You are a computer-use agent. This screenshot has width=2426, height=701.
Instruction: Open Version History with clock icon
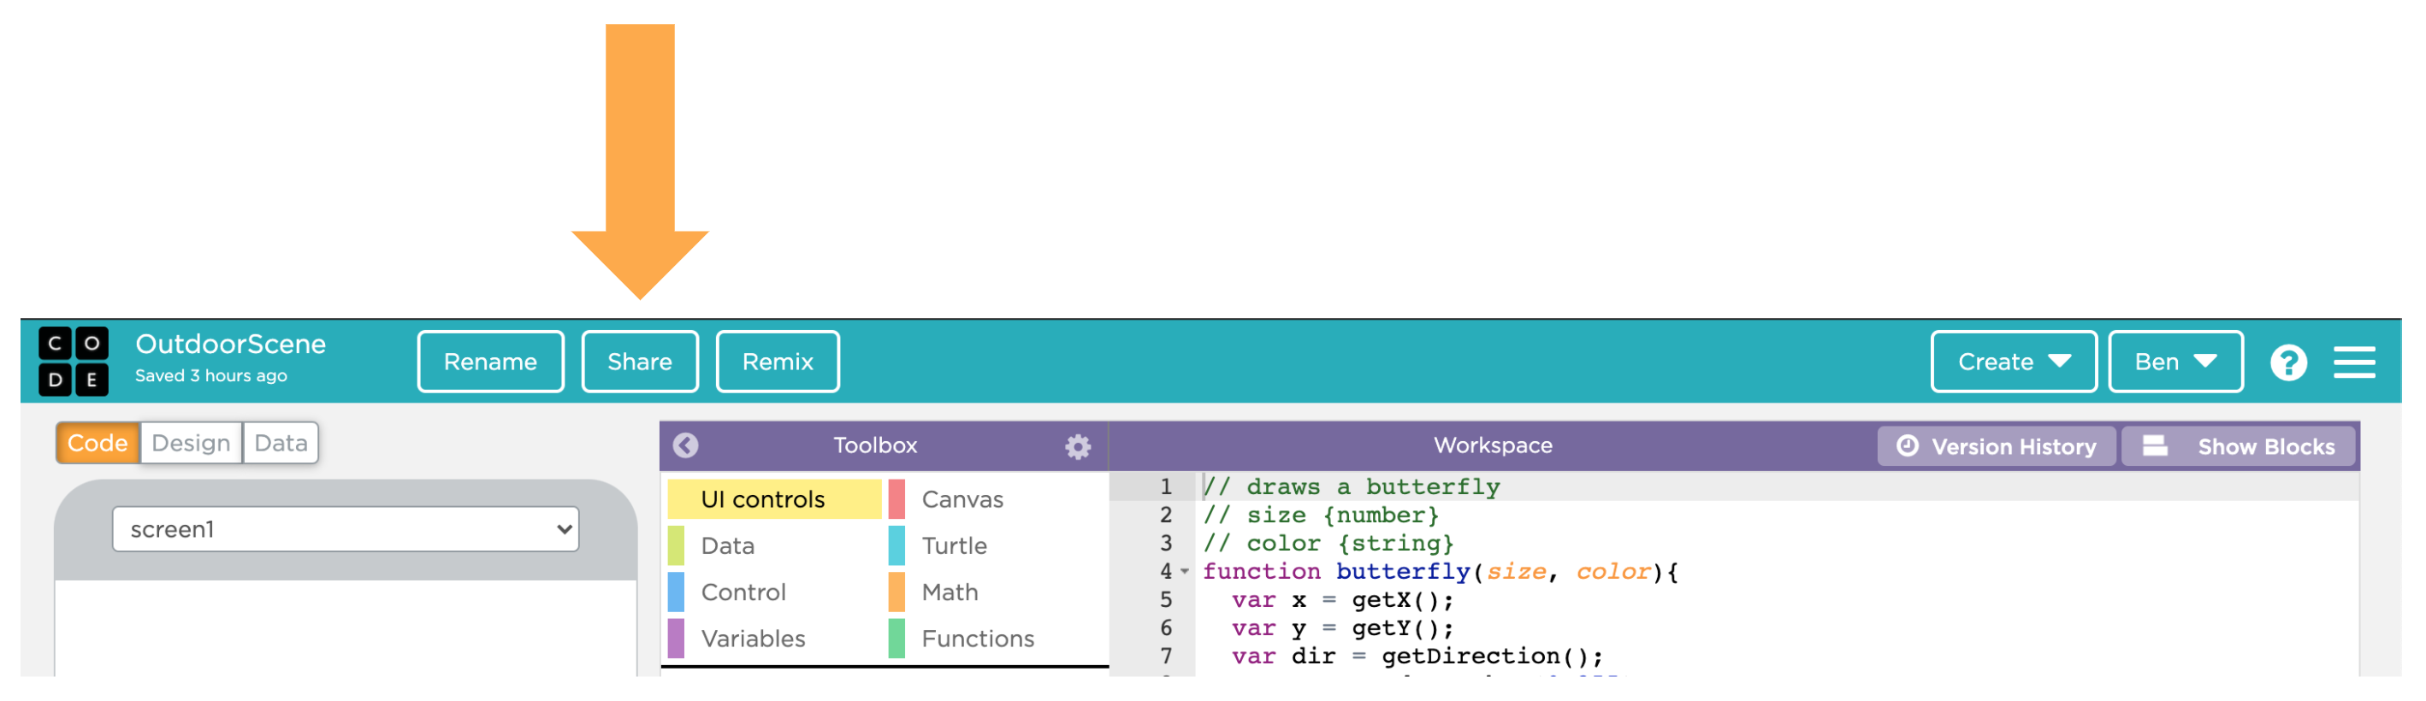(x=1996, y=446)
